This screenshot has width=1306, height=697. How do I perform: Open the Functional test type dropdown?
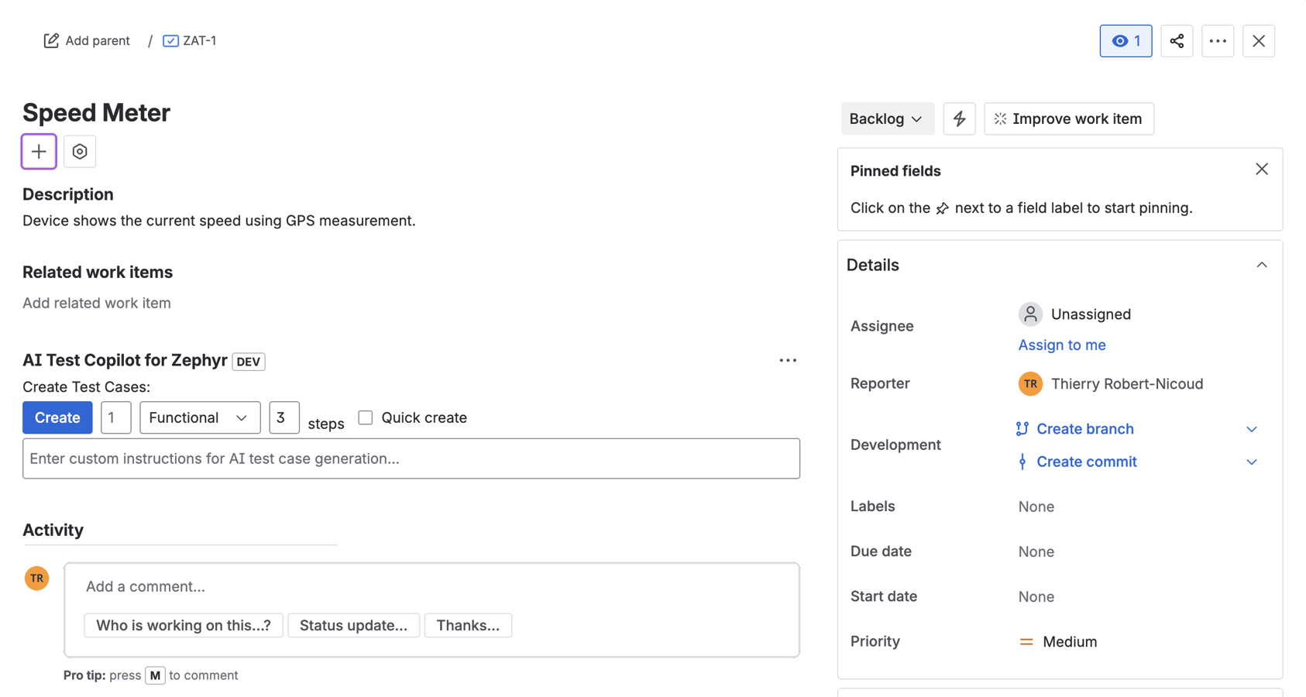point(199,417)
